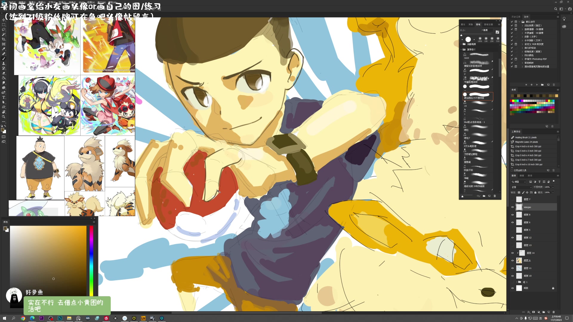Screen dimensions: 573x322
Task: Open the layer blend mode dropdown
Action: (521, 187)
